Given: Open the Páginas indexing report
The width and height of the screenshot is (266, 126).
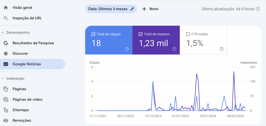Looking at the screenshot, I should point(19,89).
